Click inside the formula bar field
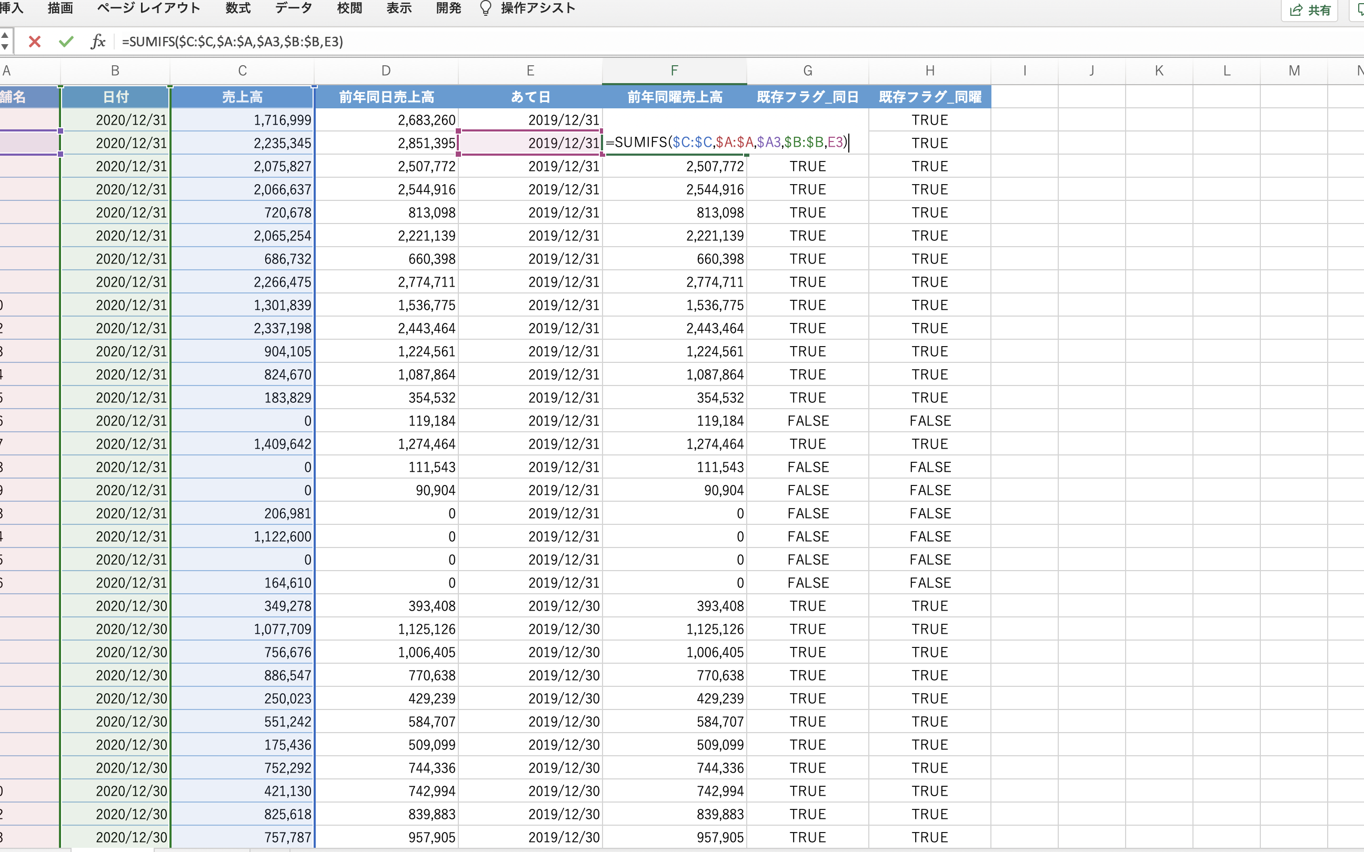 tap(451, 42)
